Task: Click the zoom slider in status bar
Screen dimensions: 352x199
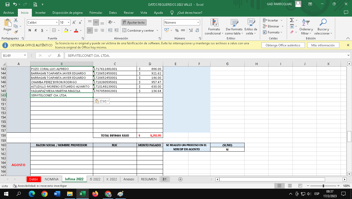Action: [x=323, y=186]
